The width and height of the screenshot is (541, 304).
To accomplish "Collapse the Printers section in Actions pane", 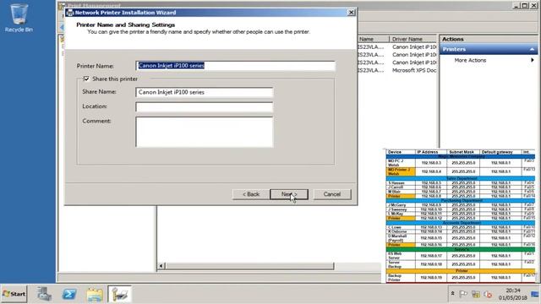I will coord(532,49).
